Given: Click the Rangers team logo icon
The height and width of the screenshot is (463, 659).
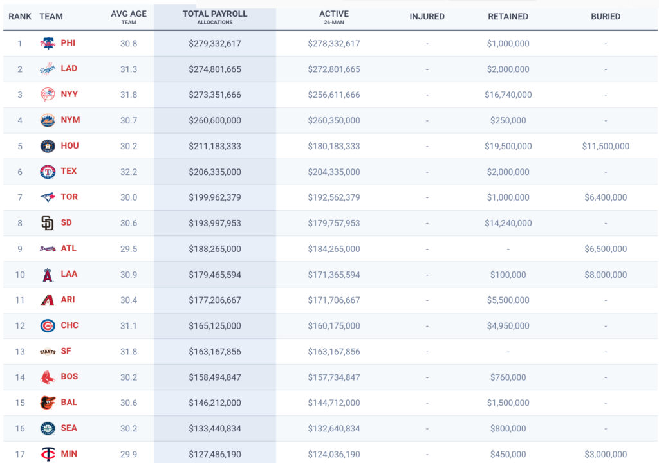Looking at the screenshot, I should (48, 172).
